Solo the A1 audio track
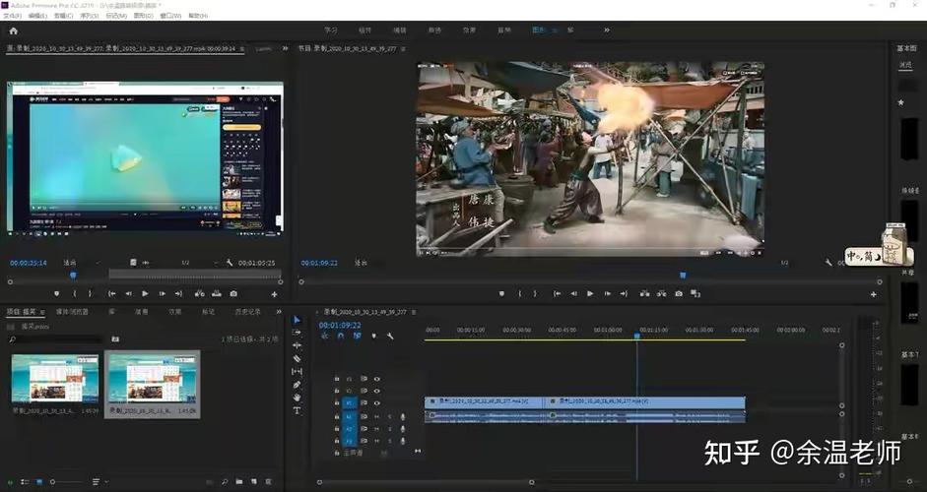Screen dimensions: 927x492 [389, 416]
